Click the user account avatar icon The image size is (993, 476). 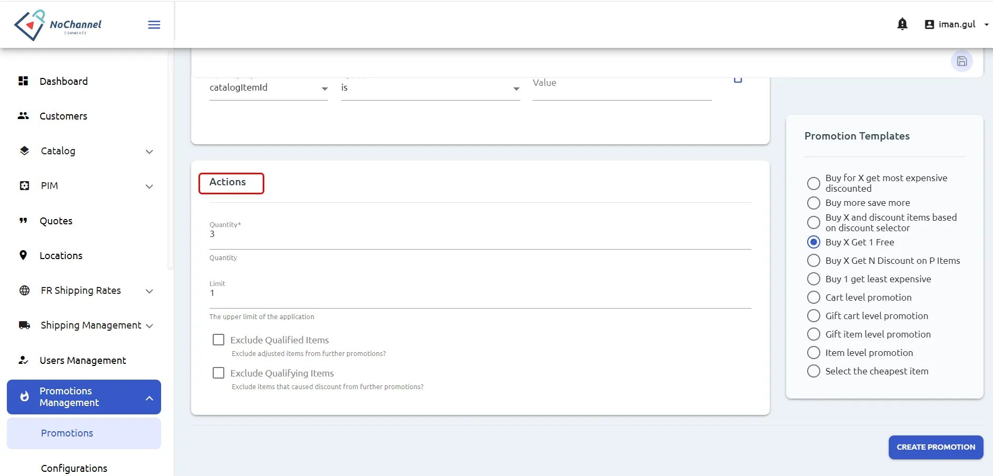tap(929, 24)
